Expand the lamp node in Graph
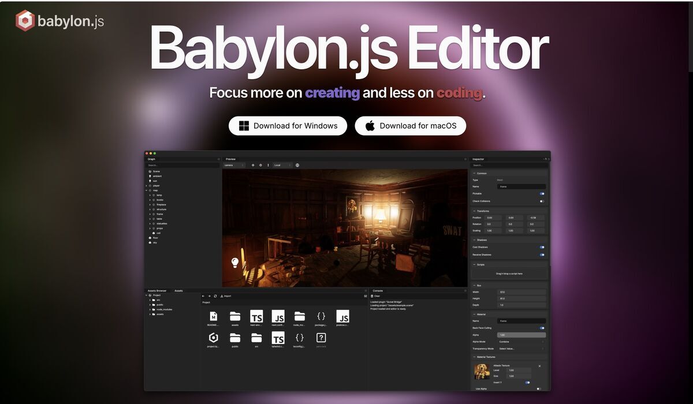693x404 pixels. pos(150,195)
